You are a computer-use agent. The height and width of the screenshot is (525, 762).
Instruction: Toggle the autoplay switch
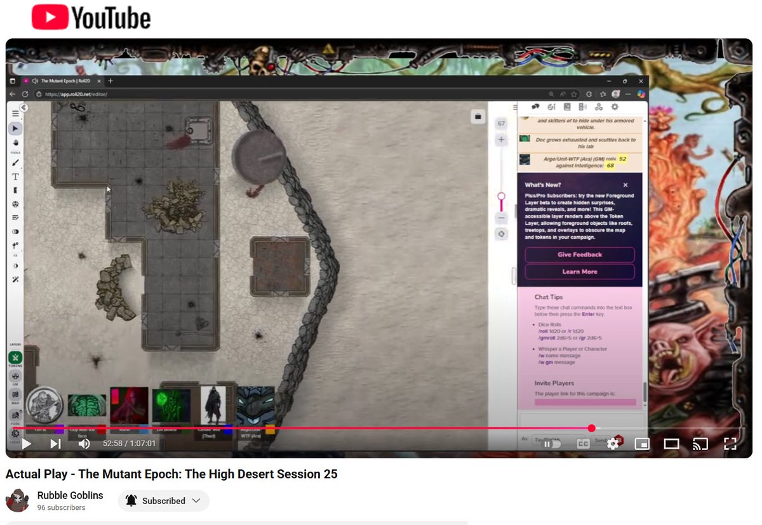[x=552, y=444]
